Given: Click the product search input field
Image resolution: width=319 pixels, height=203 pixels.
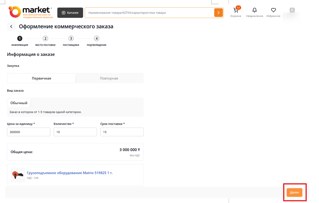Looking at the screenshot, I should 149,13.
